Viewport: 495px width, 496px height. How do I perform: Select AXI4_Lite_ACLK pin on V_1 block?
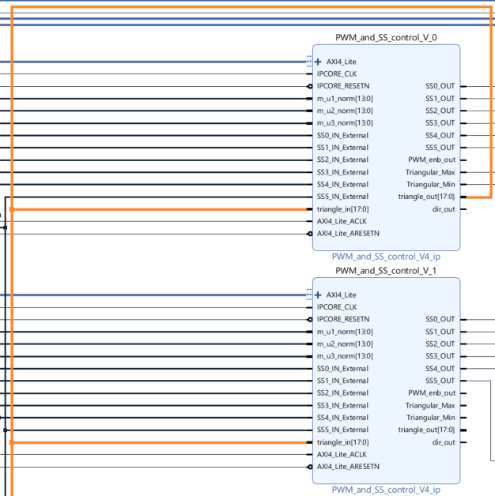pyautogui.click(x=342, y=455)
